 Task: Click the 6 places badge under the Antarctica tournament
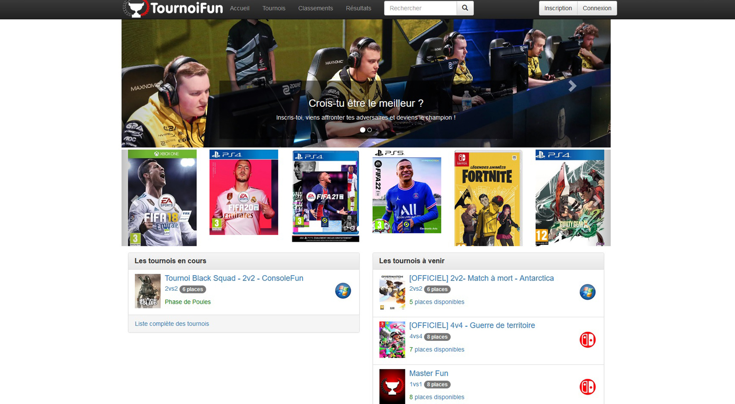pos(437,289)
